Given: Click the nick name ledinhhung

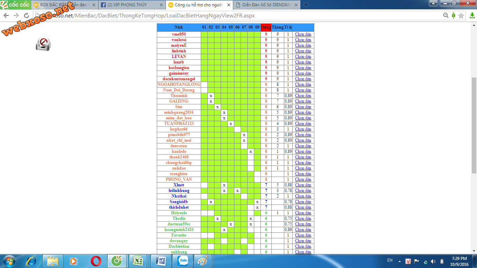Looking at the screenshot, I should coord(179,191).
